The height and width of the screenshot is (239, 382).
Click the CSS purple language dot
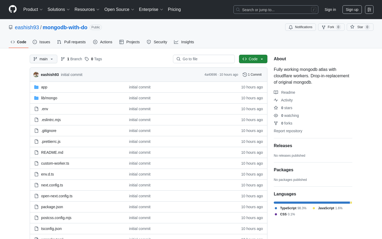276,214
